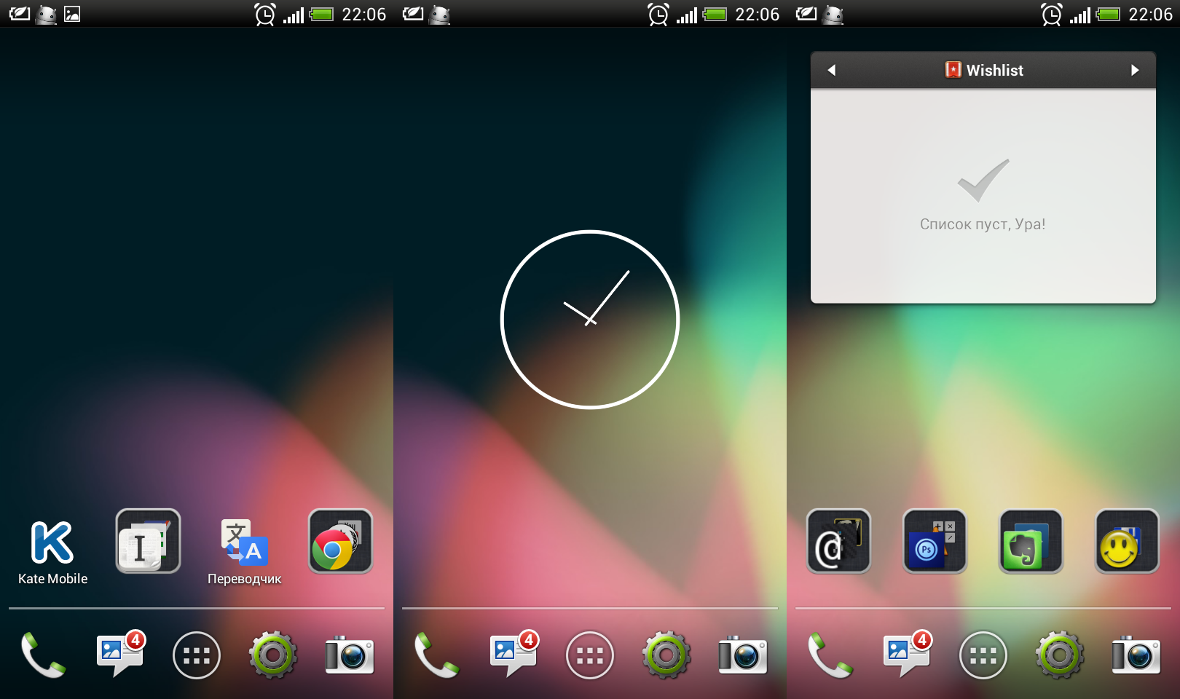Tap the picture notification icon in the status bar

72,14
